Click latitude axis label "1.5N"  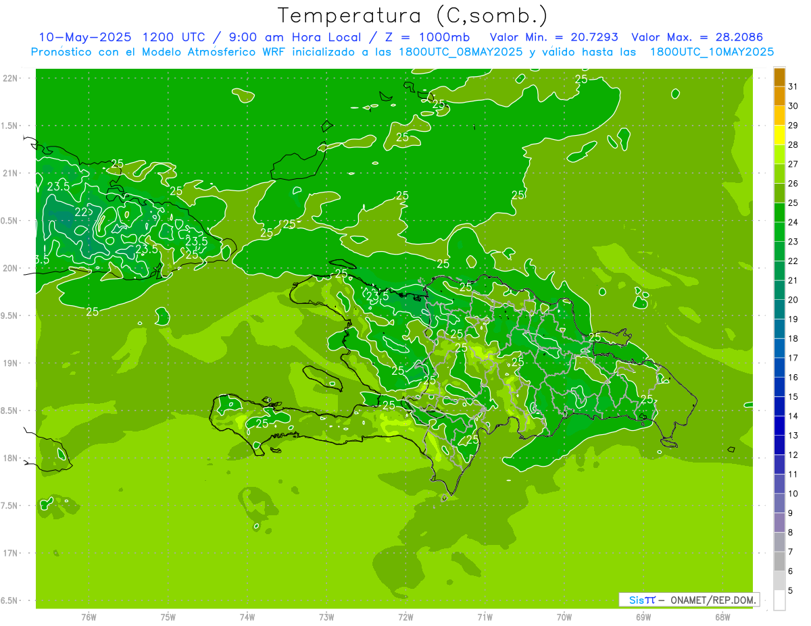(9, 126)
